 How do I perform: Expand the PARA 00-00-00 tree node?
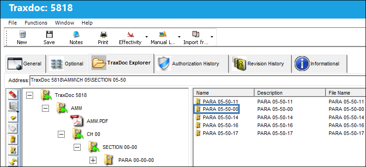[93, 160]
